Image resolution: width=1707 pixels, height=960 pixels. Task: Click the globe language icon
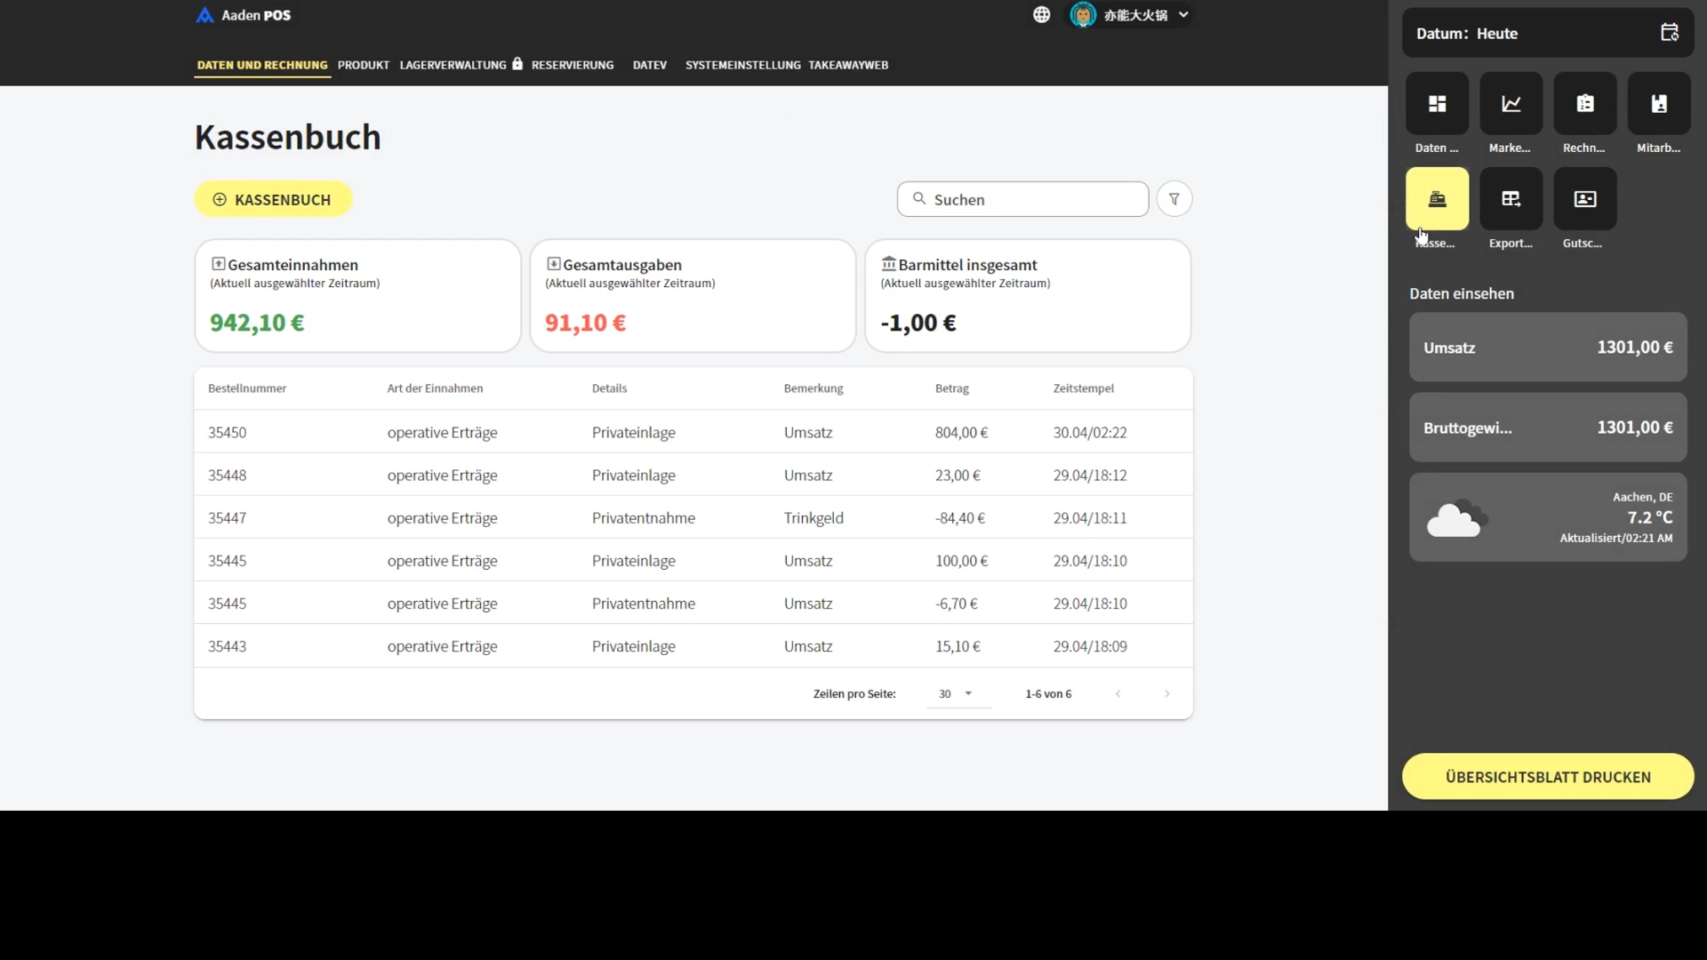pos(1041,15)
